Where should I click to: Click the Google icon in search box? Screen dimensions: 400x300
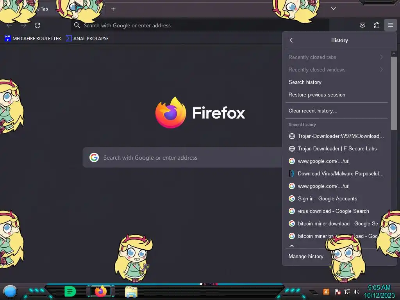(94, 157)
